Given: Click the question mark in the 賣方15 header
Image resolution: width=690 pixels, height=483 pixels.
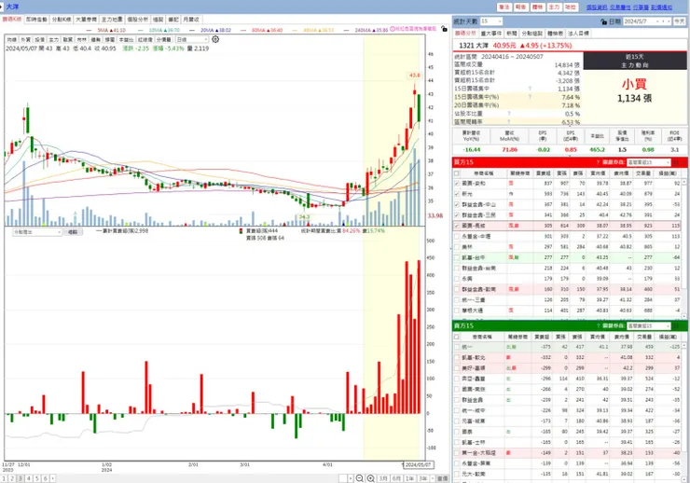Looking at the screenshot, I should (x=598, y=326).
